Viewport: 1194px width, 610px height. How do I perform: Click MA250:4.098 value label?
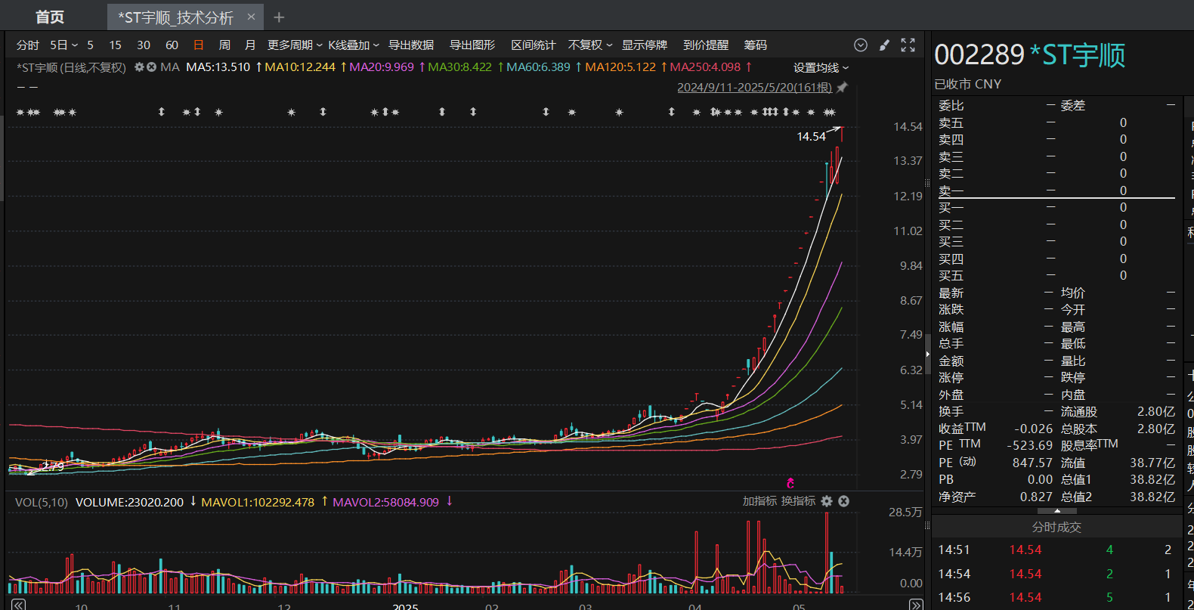point(705,67)
